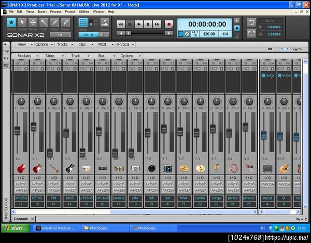The width and height of the screenshot is (311, 243).
Task: Toggle the audio engine button beside time display
Action: coord(237,28)
